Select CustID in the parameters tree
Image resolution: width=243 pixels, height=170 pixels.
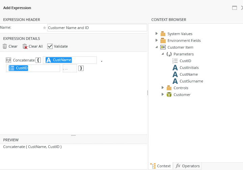[185, 61]
